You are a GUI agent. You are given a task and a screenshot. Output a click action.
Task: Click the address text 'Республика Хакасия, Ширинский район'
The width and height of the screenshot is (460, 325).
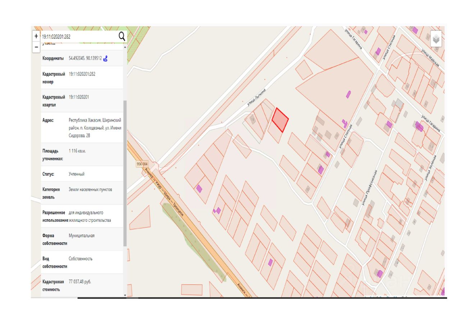pyautogui.click(x=95, y=124)
